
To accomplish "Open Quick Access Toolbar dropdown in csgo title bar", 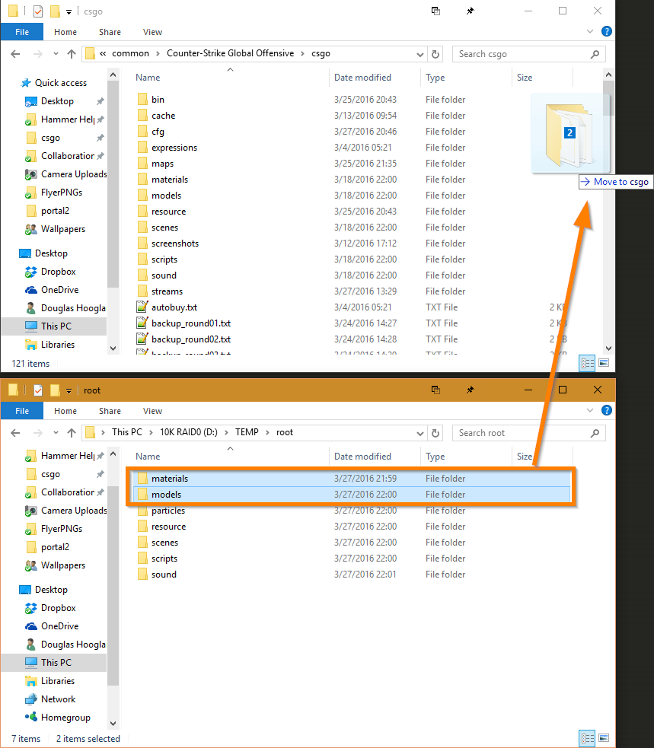I will click(x=69, y=12).
